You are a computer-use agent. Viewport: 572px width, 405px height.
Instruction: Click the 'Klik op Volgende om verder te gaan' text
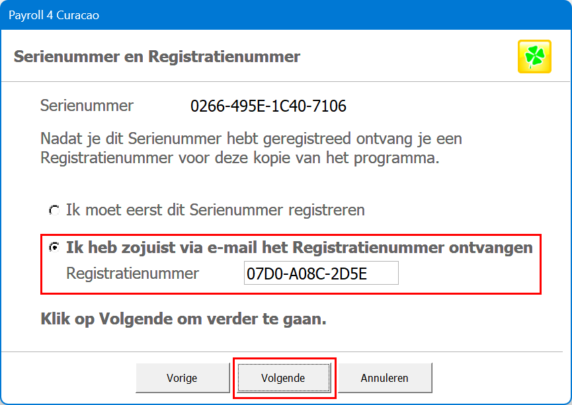[x=183, y=320]
